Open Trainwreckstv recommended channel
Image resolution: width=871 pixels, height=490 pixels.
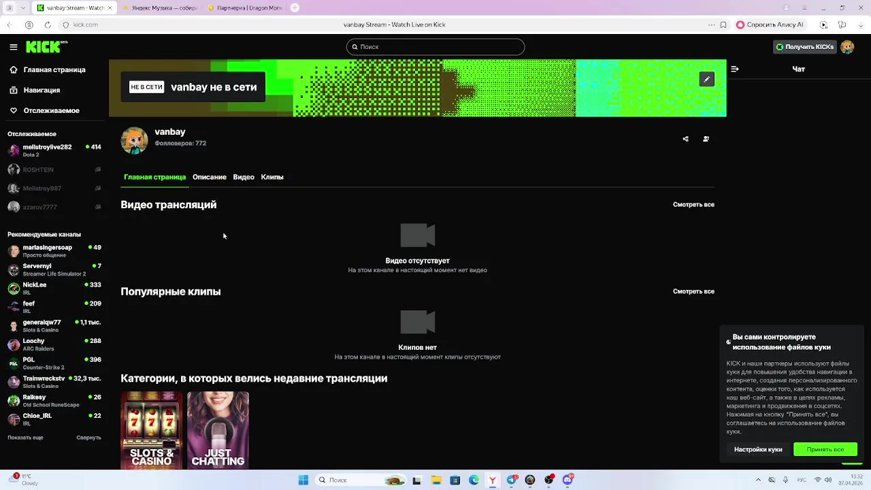54,382
